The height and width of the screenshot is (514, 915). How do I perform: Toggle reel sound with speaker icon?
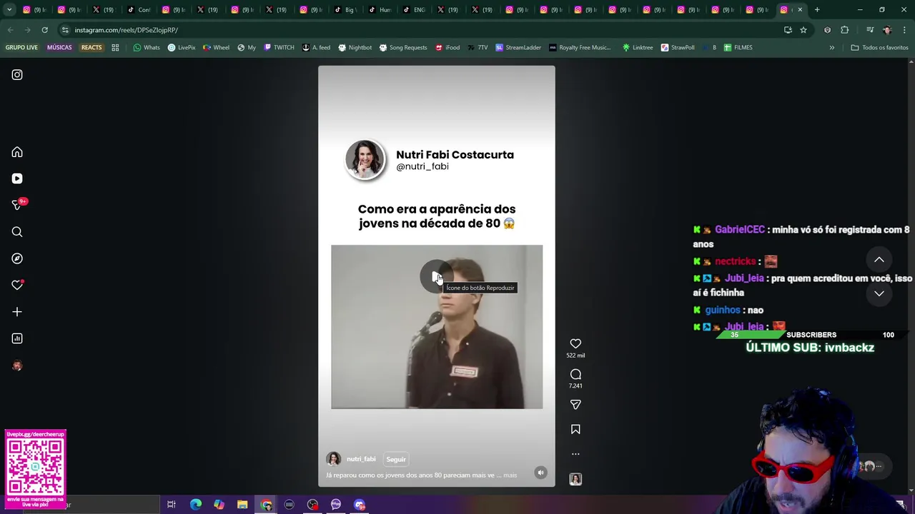(540, 473)
